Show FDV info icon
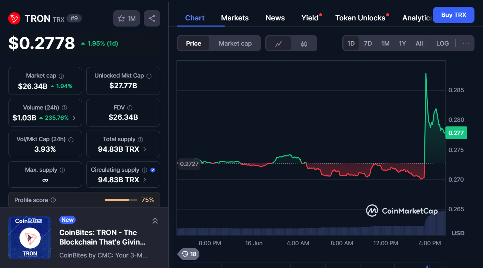The height and width of the screenshot is (268, 483). click(x=130, y=107)
